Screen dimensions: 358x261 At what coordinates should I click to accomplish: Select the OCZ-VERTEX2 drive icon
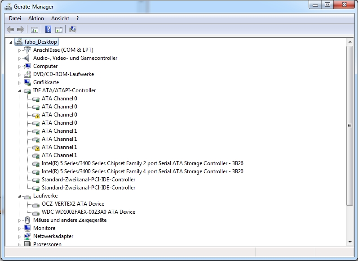(x=36, y=204)
